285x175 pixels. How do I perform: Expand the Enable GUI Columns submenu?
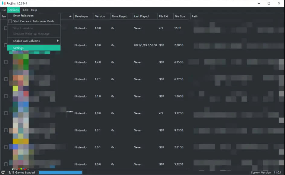click(x=34, y=41)
